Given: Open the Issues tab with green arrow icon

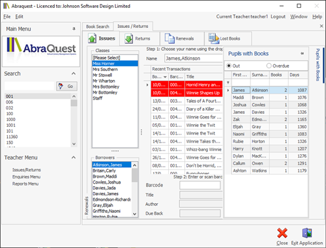Looking at the screenshot, I should coord(92,38).
